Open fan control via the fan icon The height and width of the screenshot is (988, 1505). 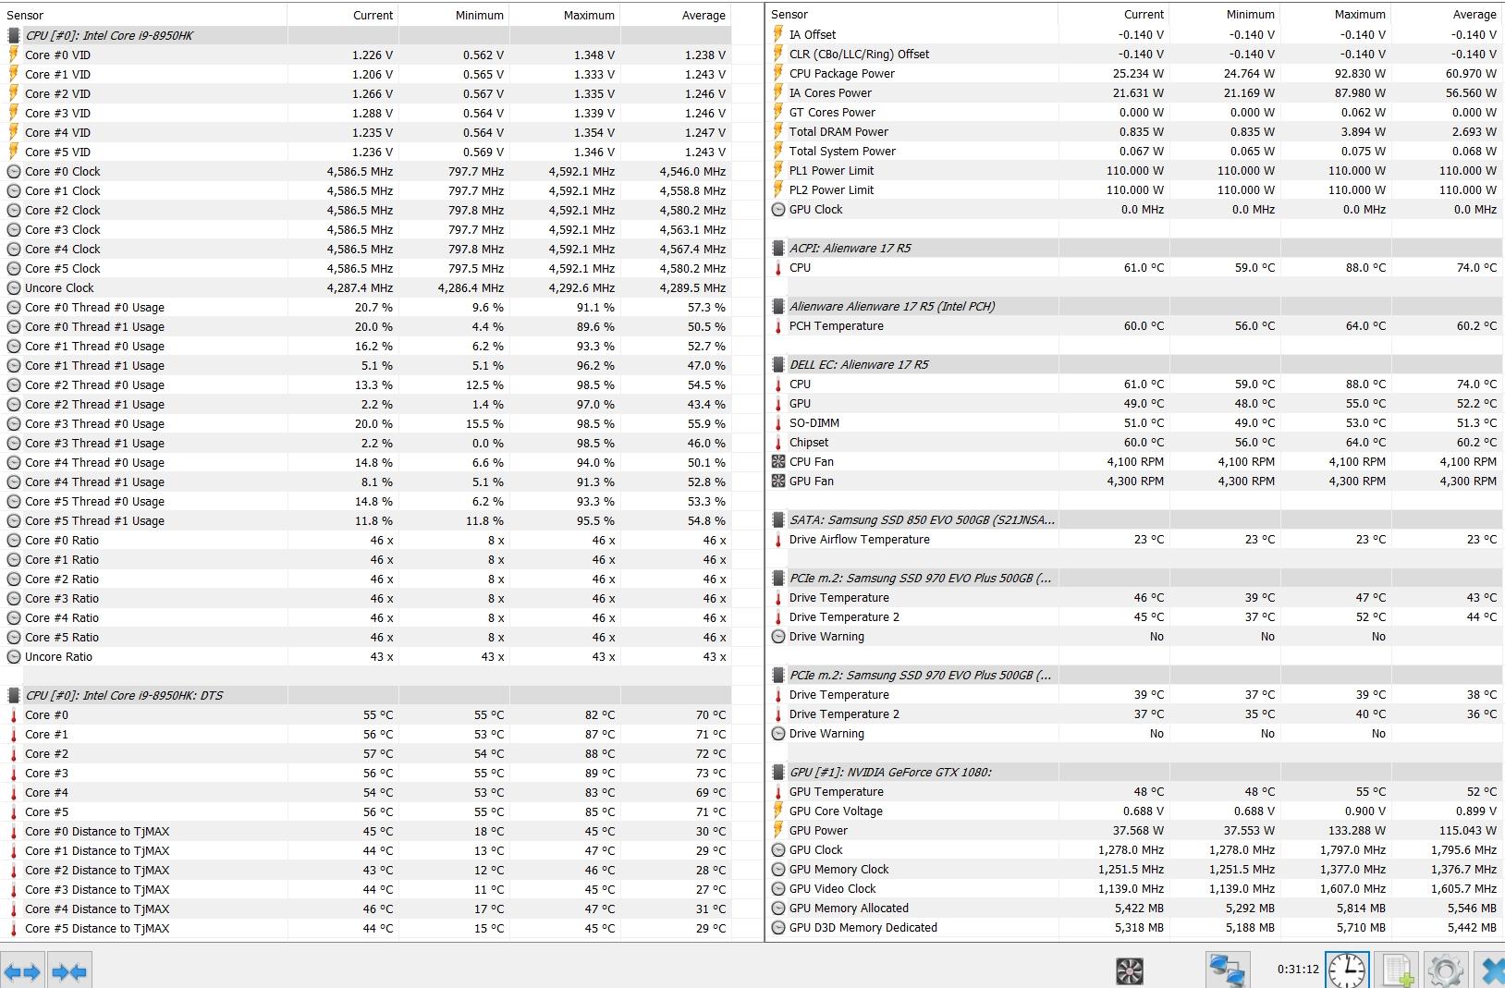point(1130,970)
